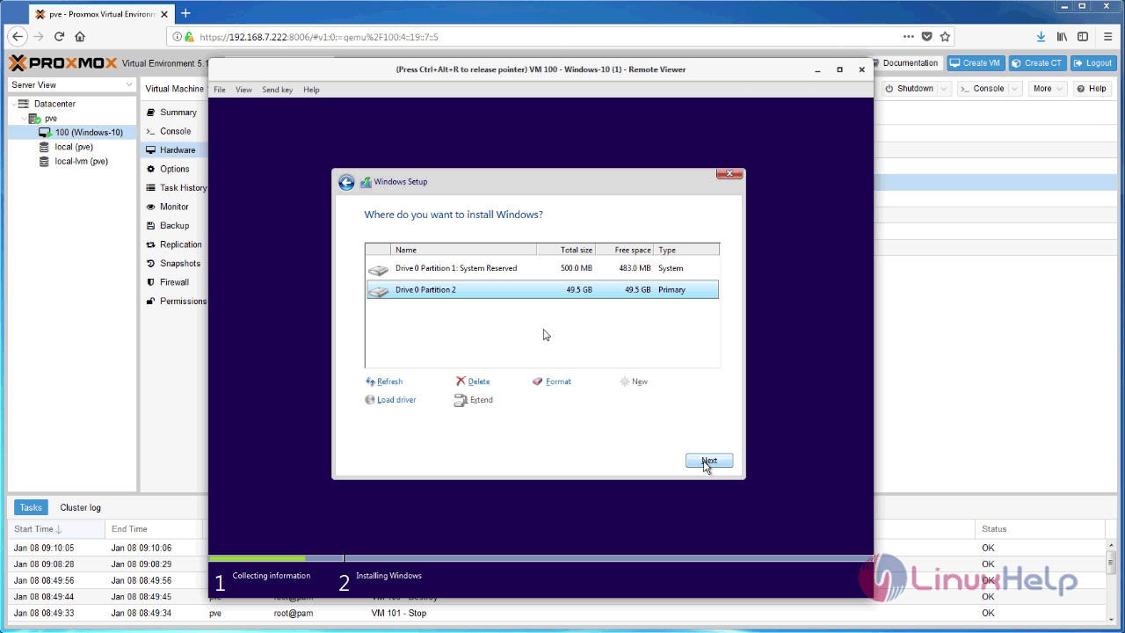Click Shutdown VM button

pos(909,89)
